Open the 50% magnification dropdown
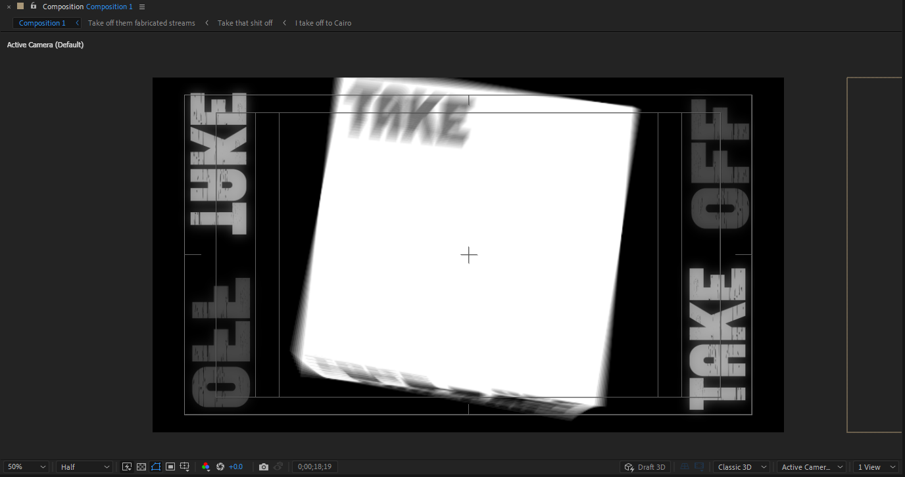Viewport: 905px width, 477px height. click(x=26, y=466)
